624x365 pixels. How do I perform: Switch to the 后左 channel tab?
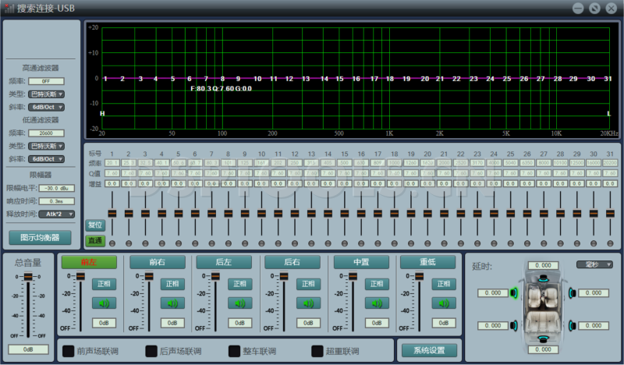click(x=223, y=263)
